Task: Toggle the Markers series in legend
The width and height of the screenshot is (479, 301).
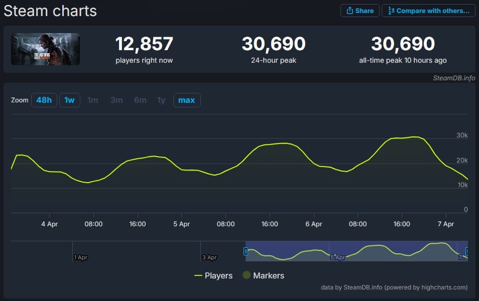Action: [264, 275]
